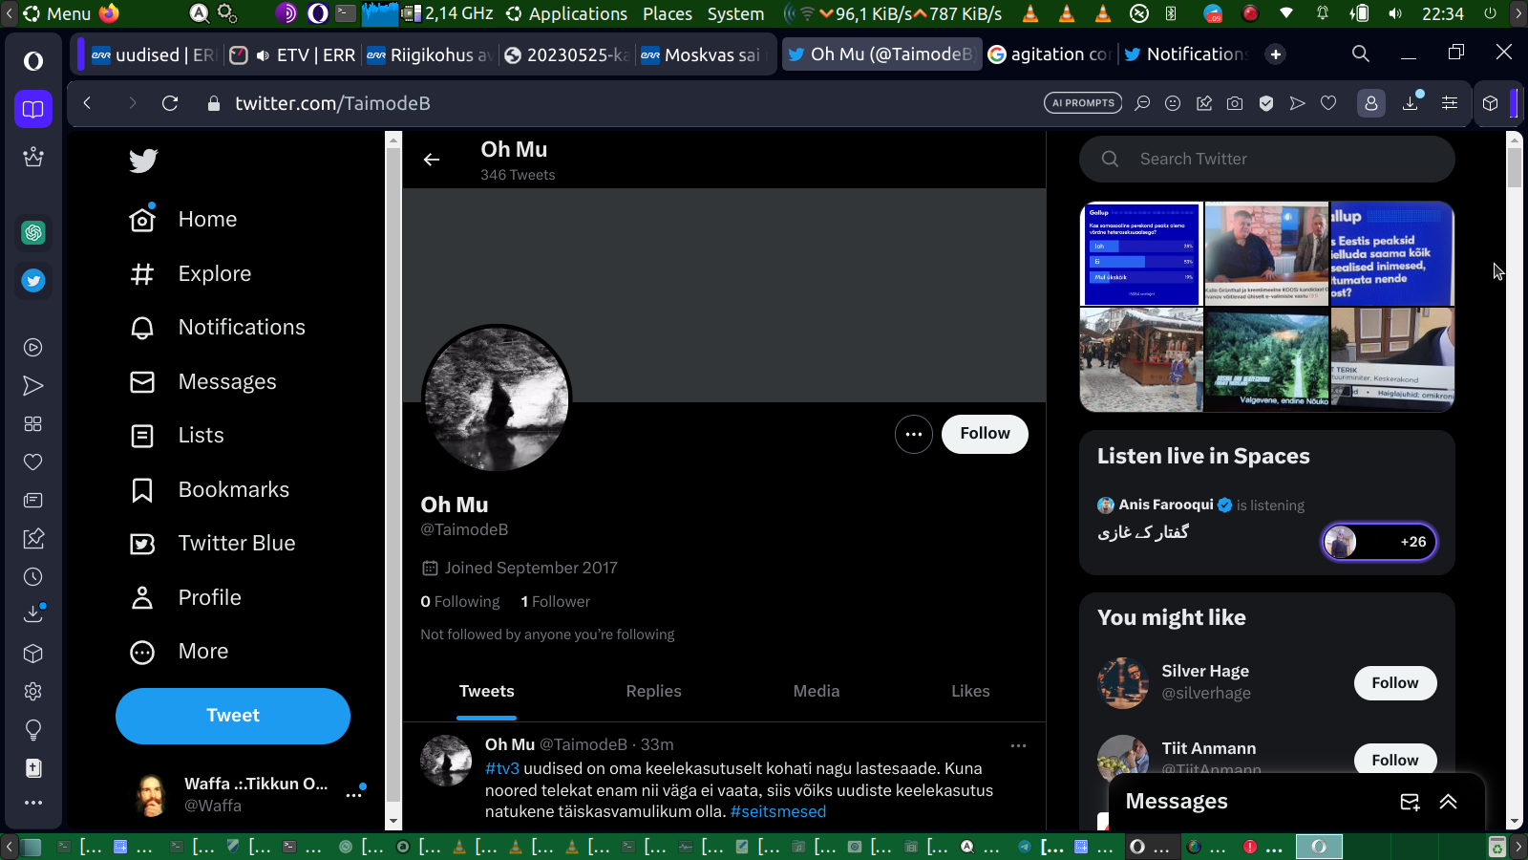The height and width of the screenshot is (860, 1528).
Task: Reload the twitter.com page
Action: pos(170,103)
